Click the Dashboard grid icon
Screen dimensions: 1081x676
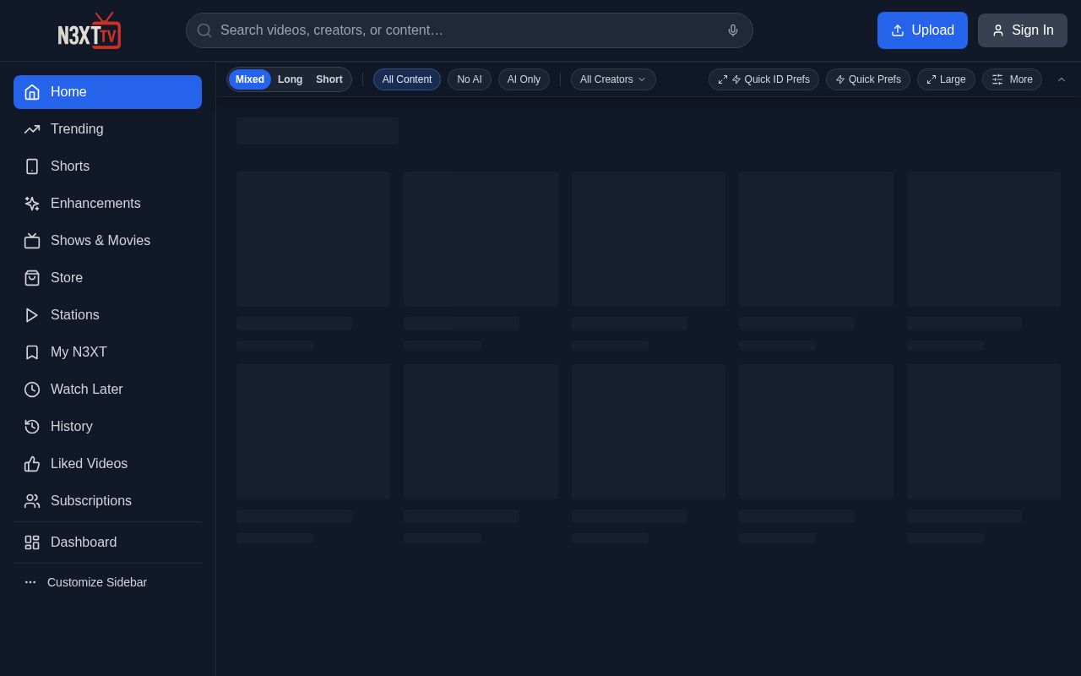(x=32, y=542)
